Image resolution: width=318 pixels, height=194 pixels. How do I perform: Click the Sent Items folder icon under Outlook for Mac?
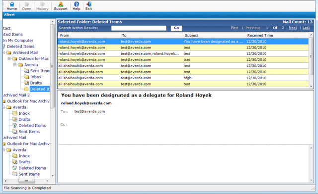pos(26,71)
